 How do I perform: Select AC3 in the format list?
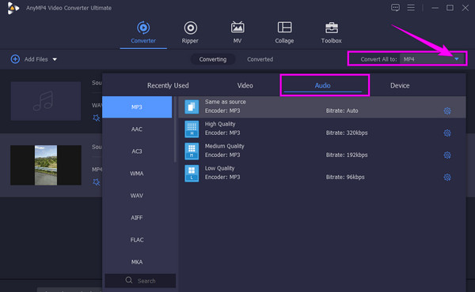tap(137, 152)
